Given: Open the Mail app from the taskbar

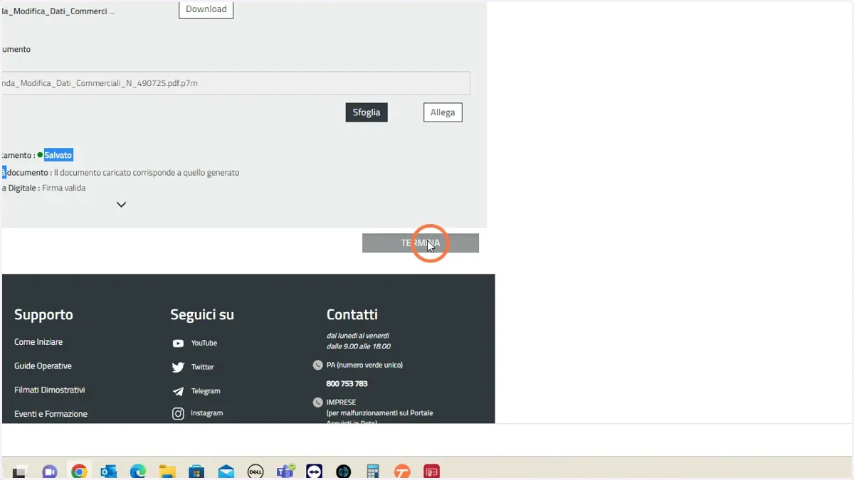Looking at the screenshot, I should point(226,471).
